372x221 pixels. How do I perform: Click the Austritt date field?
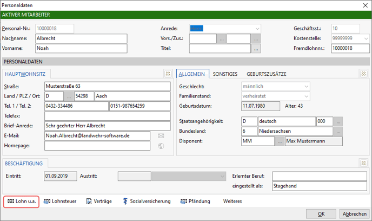135,177
